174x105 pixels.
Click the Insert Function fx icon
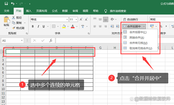pos(51,41)
